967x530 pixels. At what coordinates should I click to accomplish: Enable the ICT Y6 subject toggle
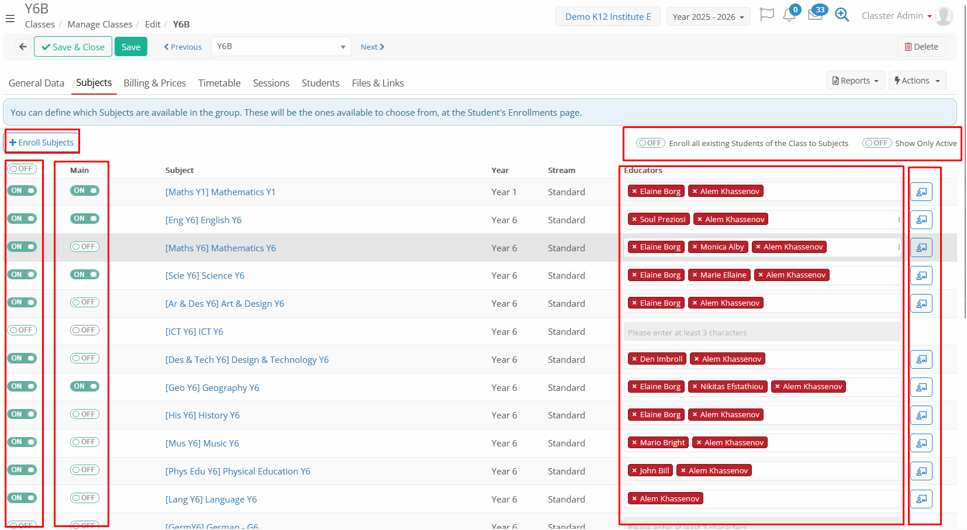tap(22, 330)
